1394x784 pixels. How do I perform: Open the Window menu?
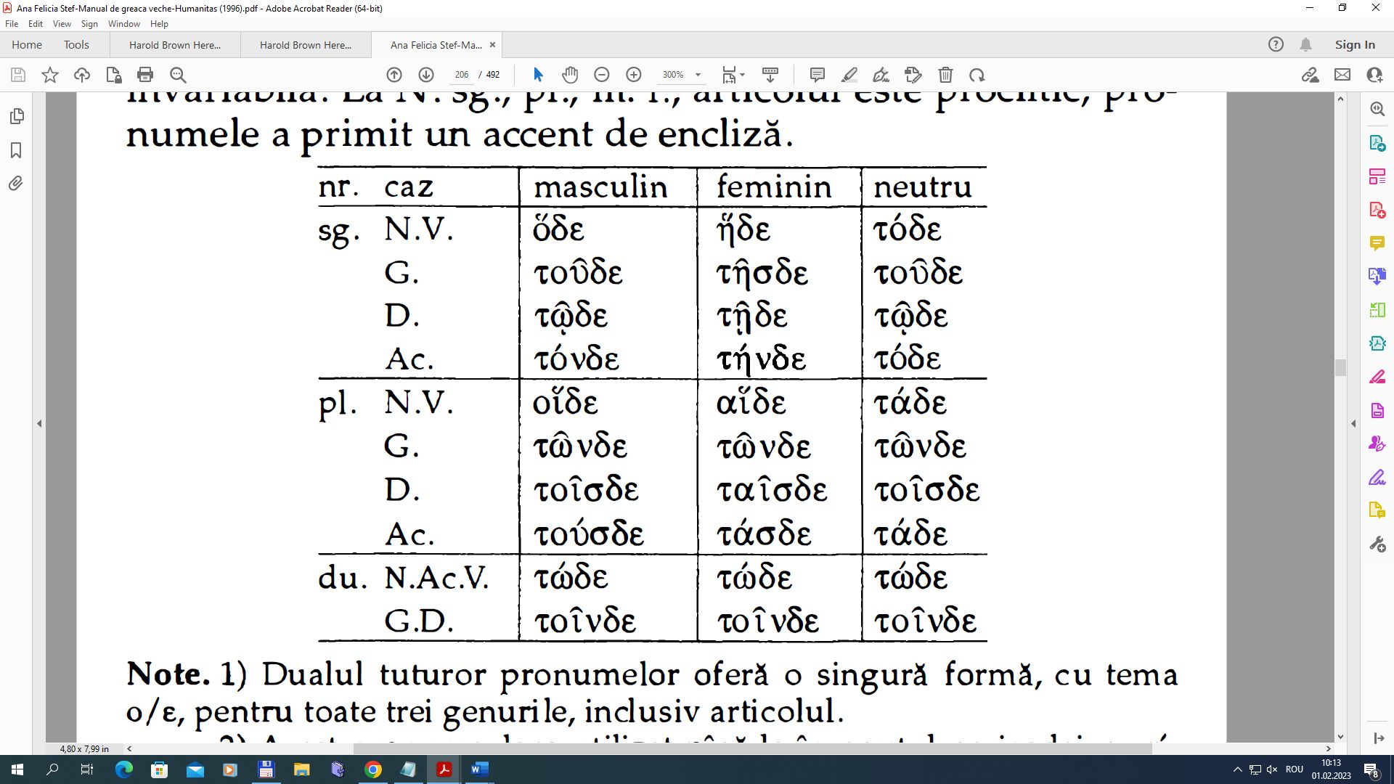(x=124, y=24)
